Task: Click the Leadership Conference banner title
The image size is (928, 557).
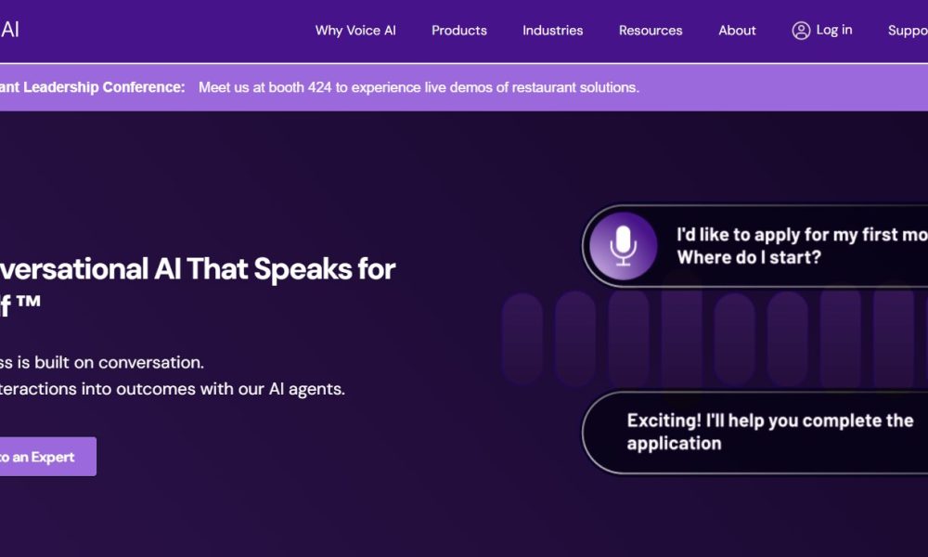Action: (93, 87)
